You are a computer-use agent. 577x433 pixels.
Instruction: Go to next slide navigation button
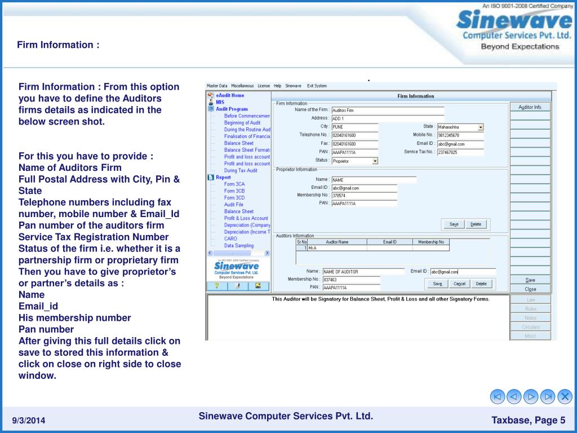531,396
